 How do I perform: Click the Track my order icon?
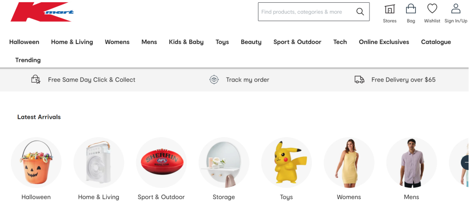tap(214, 80)
